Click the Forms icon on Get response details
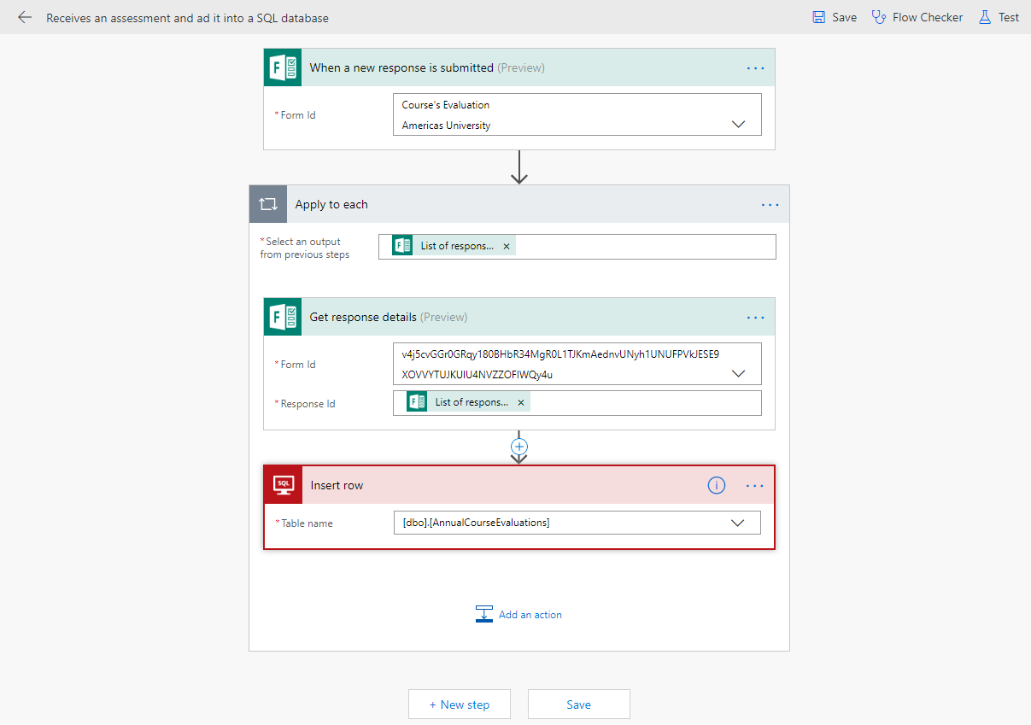Viewport: 1031px width, 725px height. coord(283,317)
